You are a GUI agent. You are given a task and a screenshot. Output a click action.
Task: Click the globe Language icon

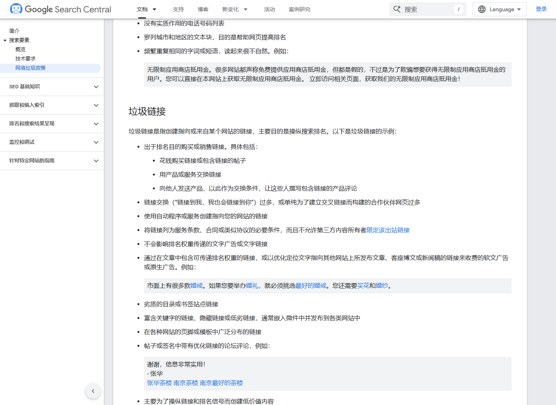tap(482, 9)
